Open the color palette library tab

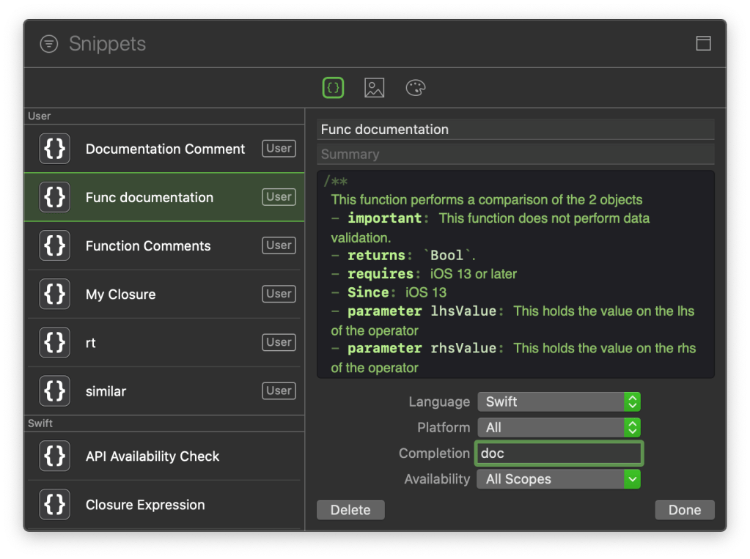416,88
